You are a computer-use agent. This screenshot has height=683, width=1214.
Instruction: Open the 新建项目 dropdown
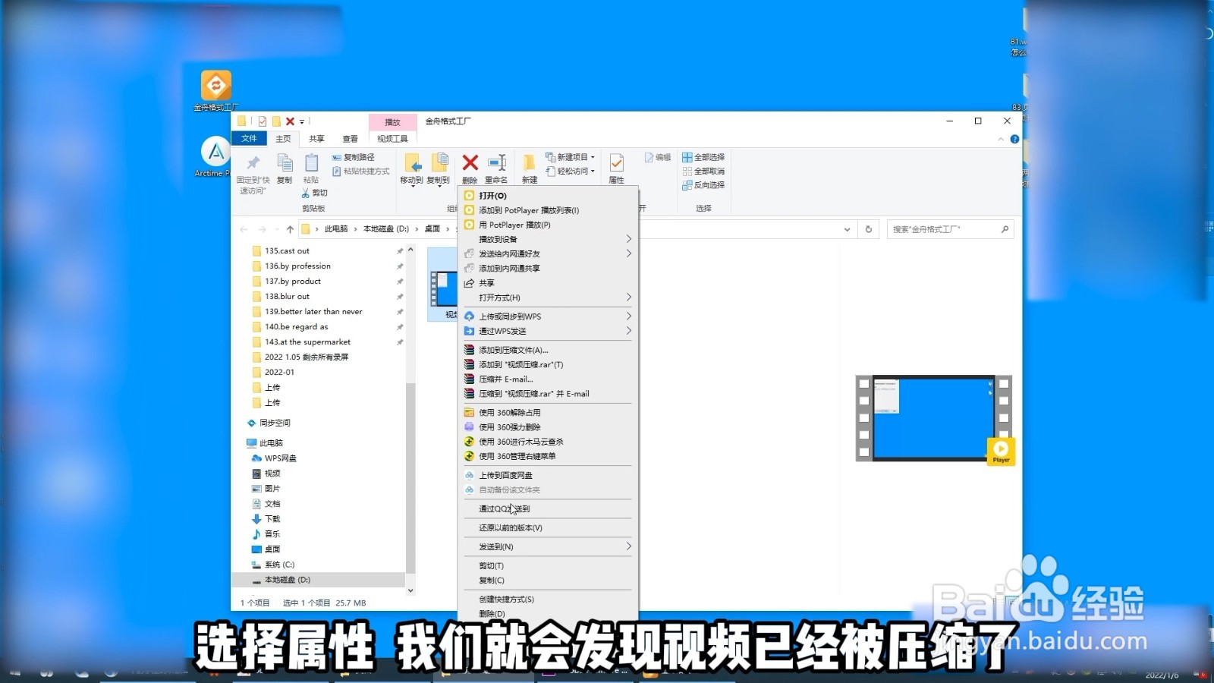coord(571,157)
